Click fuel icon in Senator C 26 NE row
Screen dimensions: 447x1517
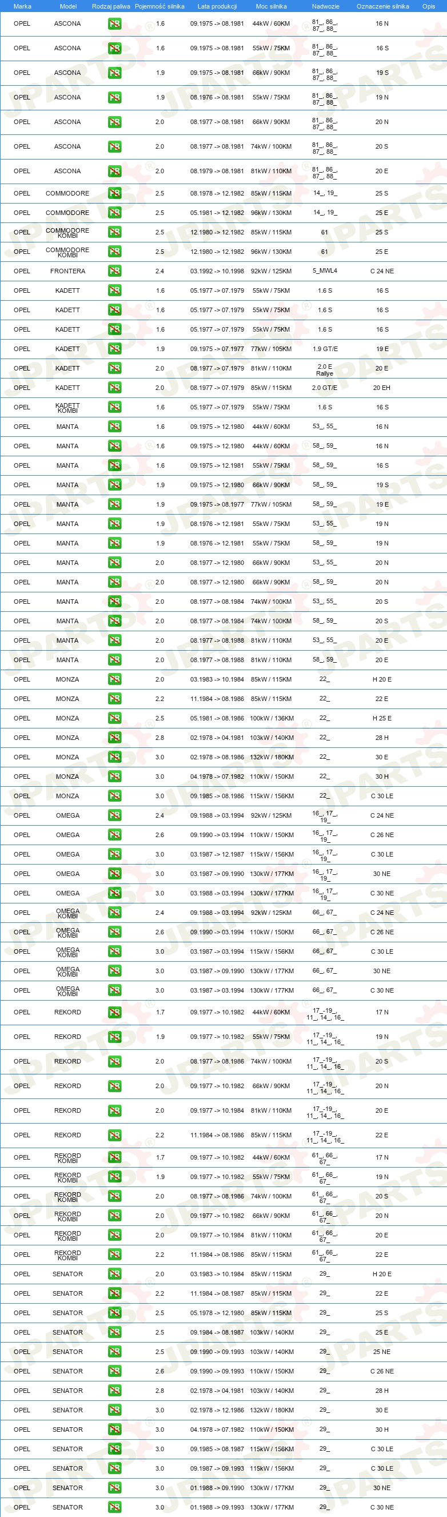114,1371
